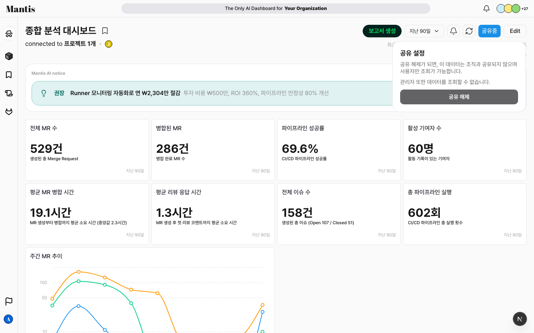Refresh the dashboard data
The height and width of the screenshot is (333, 534).
(x=469, y=31)
